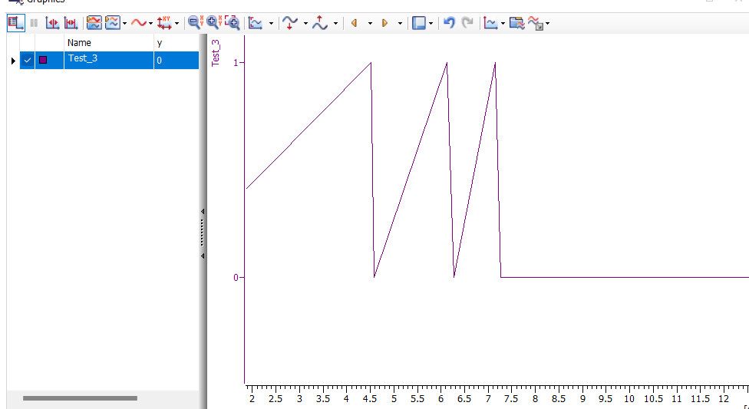Open the XY axis scaling dropdown
Image resolution: width=749 pixels, height=409 pixels.
[177, 24]
